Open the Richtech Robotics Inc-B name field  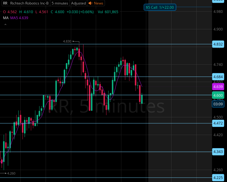29,3
